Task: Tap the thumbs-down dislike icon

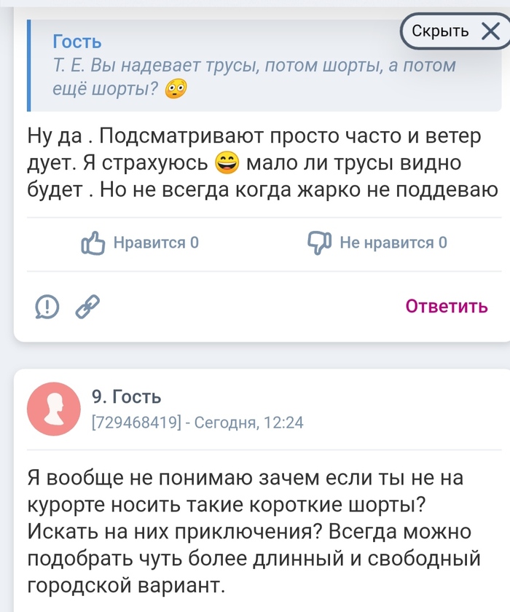Action: [320, 243]
